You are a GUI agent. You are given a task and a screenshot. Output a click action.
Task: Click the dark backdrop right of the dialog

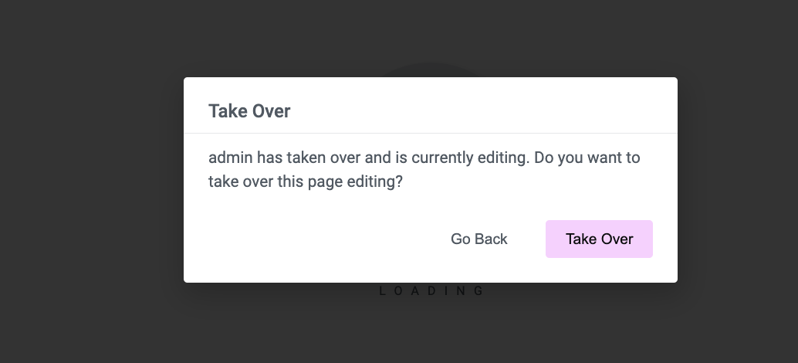[738, 181]
